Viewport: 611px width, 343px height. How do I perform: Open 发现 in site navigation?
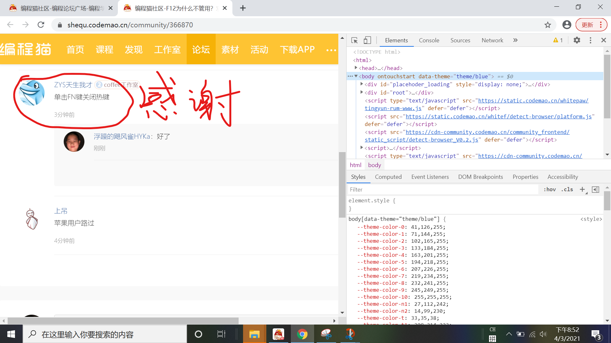(134, 49)
